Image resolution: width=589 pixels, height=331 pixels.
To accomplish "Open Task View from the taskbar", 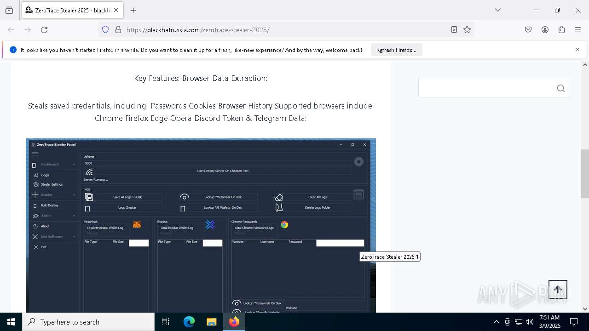I will point(166,322).
